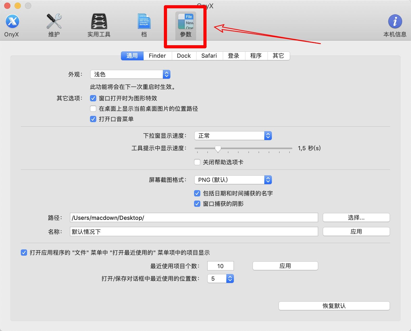Switch to the 其它 tab
The height and width of the screenshot is (331, 411).
pyautogui.click(x=278, y=56)
